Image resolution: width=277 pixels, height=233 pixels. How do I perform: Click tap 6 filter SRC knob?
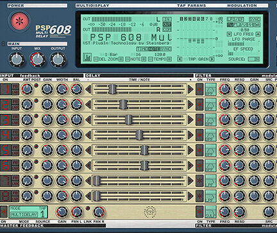point(269,166)
